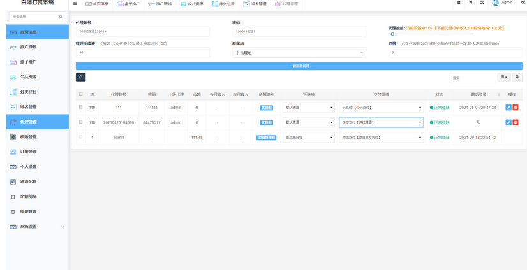Open the 短链接 dropdown for agent 111

[x=309, y=108]
